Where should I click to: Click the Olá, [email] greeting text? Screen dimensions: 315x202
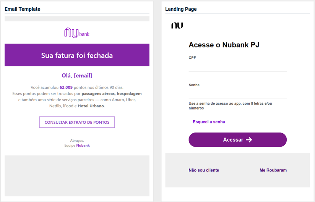[77, 76]
